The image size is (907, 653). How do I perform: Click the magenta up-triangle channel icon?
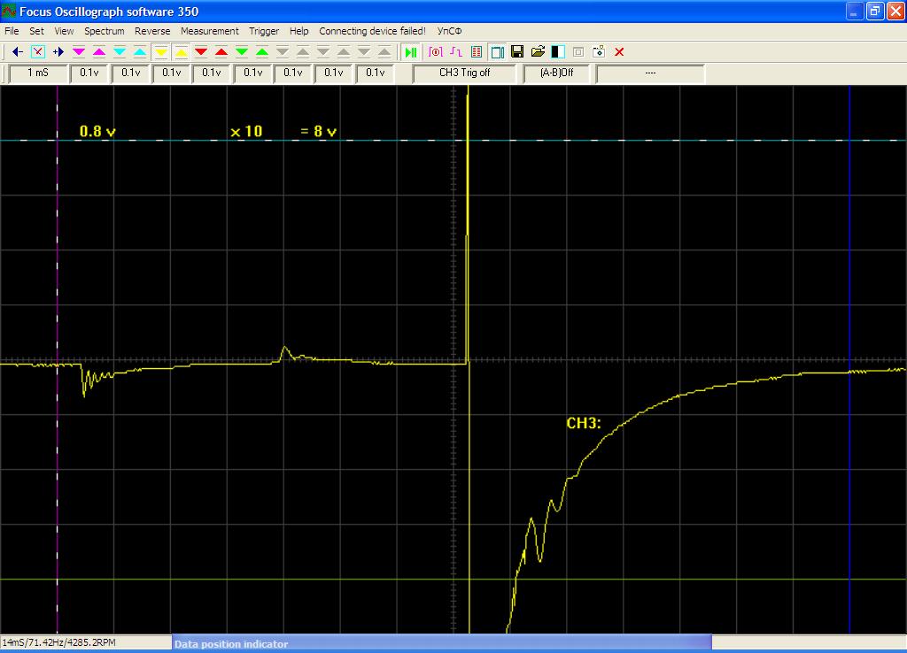tap(99, 52)
